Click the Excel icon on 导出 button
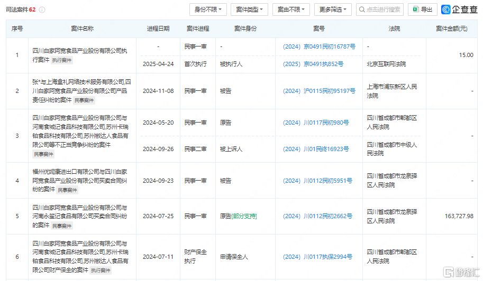The image size is (483, 281). pos(416,10)
